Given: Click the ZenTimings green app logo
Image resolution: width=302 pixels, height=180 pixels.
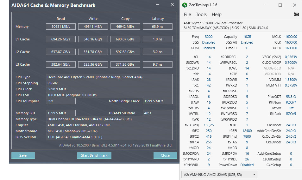Looking at the screenshot, I should (185, 5).
